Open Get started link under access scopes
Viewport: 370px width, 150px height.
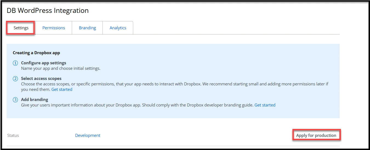(62, 90)
